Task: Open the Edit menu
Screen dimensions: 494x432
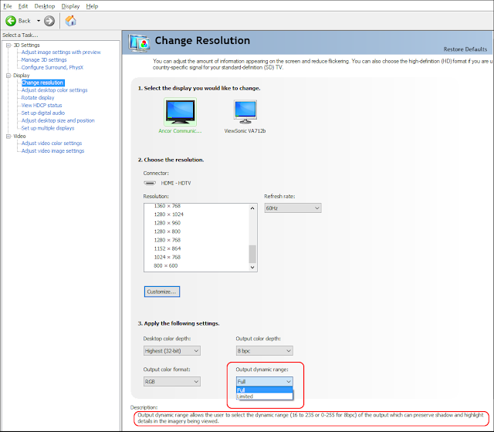Action: (22, 6)
